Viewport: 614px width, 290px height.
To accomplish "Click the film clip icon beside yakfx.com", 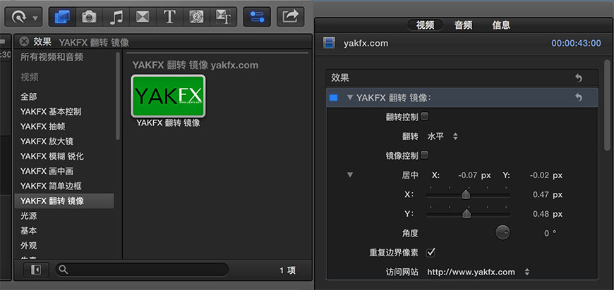I will tap(330, 43).
